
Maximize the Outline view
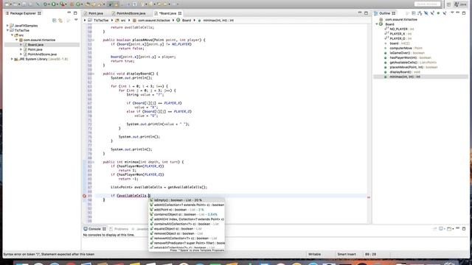point(464,13)
